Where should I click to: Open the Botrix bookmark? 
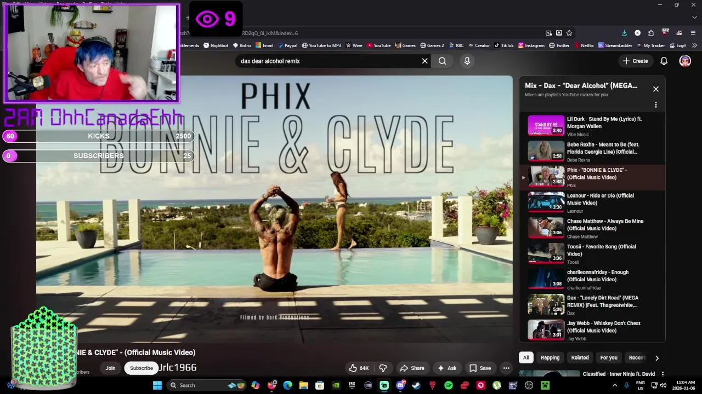coord(242,45)
